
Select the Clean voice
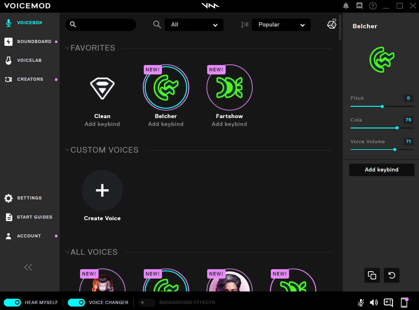click(102, 88)
